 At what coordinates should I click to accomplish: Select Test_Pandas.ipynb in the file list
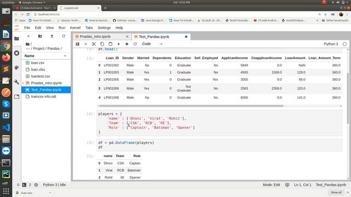46,90
